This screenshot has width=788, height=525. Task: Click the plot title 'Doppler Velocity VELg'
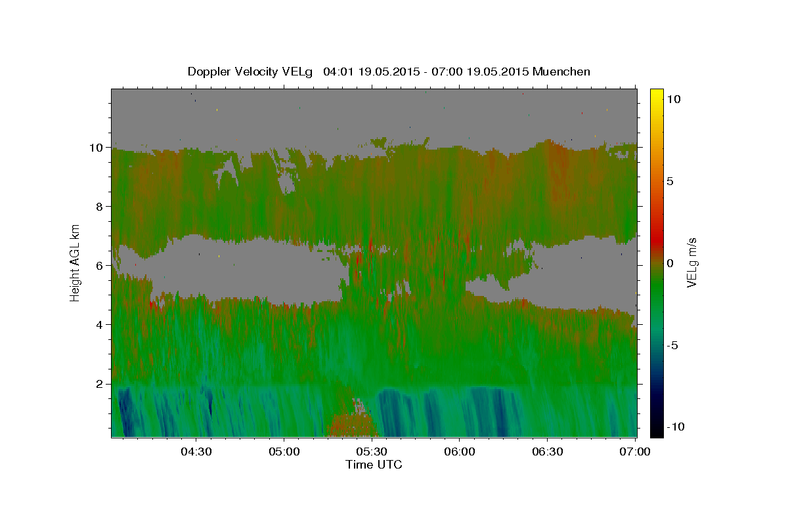[x=251, y=72]
